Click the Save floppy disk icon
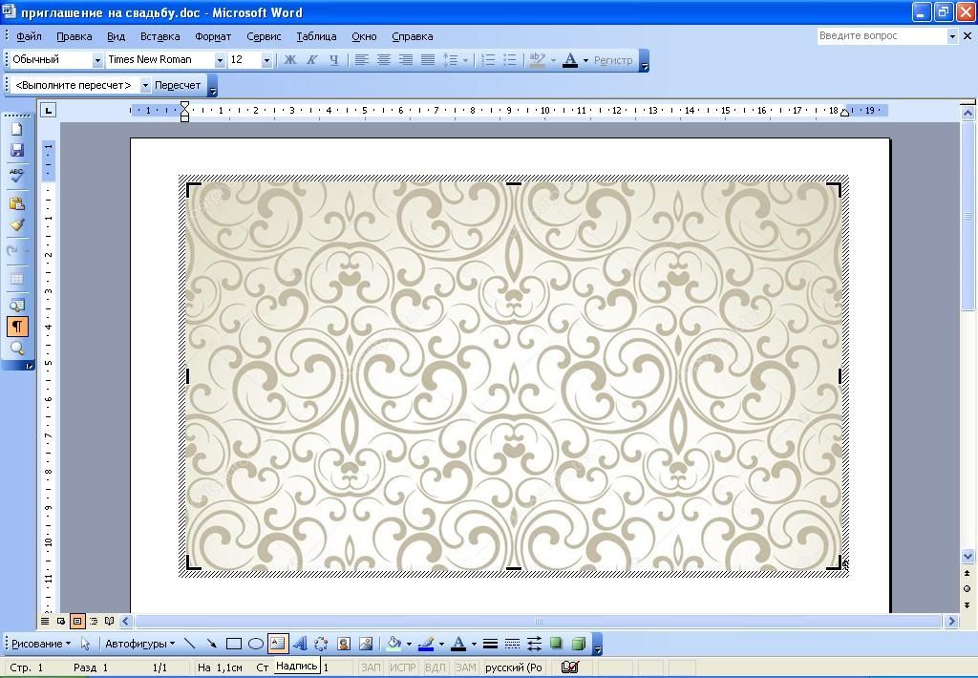Screen dimensions: 978x678 tap(16, 151)
